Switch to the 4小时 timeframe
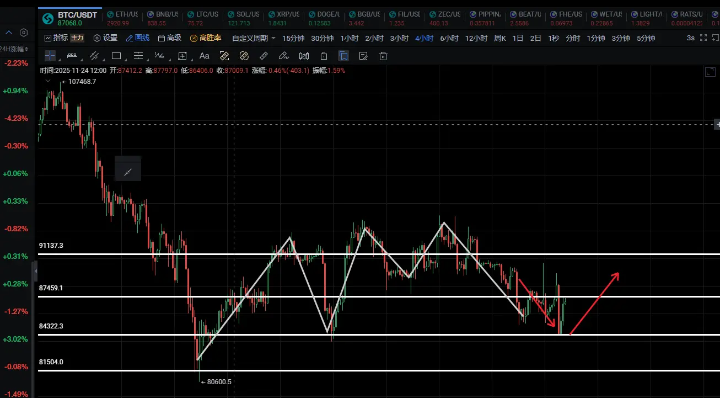 [425, 38]
